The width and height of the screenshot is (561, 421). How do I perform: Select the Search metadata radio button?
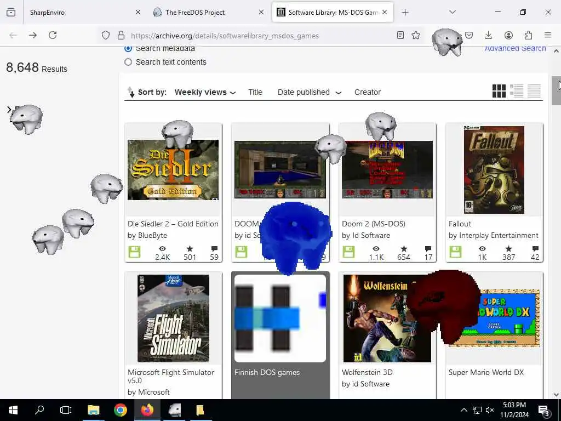click(x=128, y=48)
